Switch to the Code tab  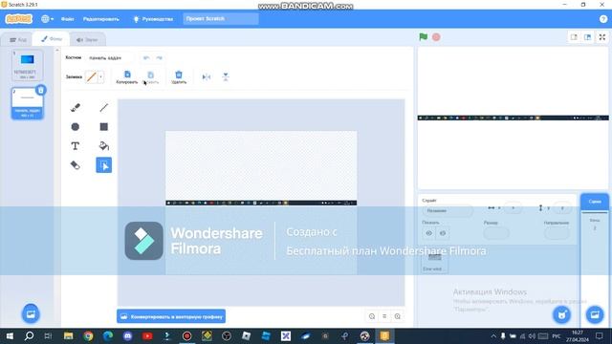click(x=17, y=40)
